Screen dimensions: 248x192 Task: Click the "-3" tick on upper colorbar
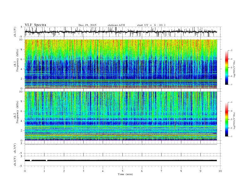point(231,51)
